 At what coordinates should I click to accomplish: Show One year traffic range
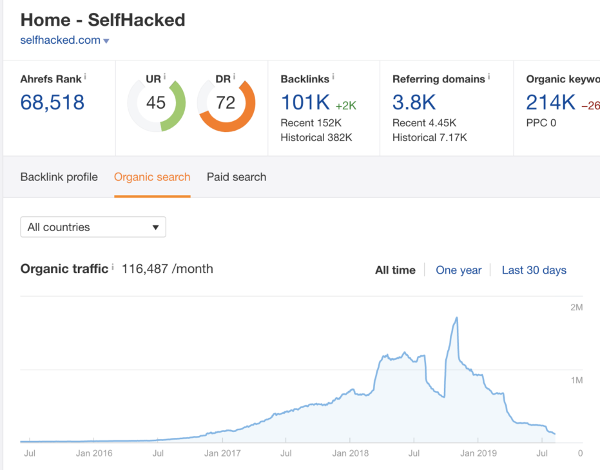pos(459,270)
